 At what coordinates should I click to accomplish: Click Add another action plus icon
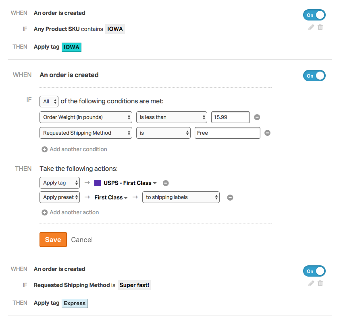[x=44, y=212]
